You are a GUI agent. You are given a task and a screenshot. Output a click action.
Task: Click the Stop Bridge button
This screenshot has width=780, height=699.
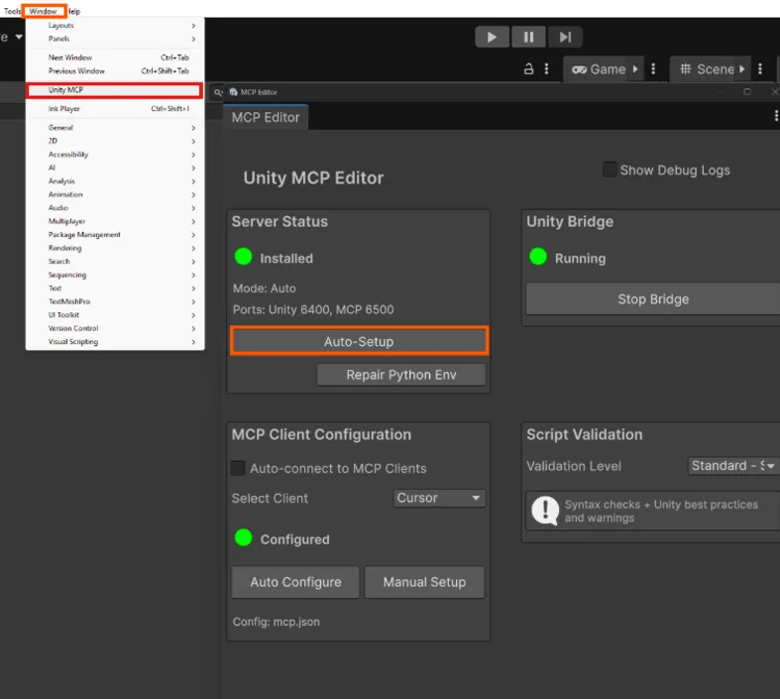pos(652,298)
